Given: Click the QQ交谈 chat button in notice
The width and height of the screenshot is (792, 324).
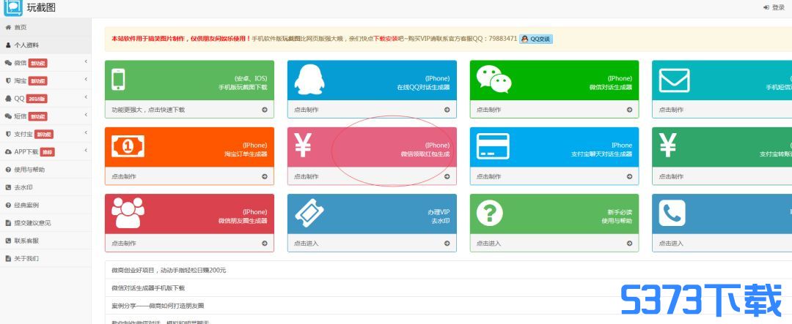Looking at the screenshot, I should tap(536, 39).
